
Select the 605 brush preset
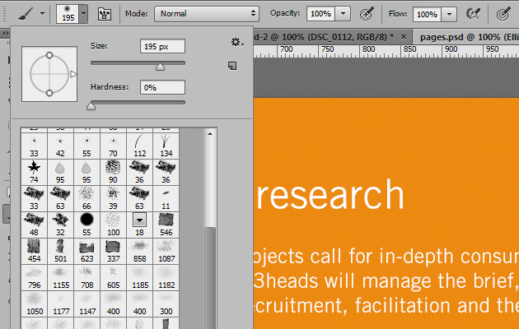pos(113,278)
